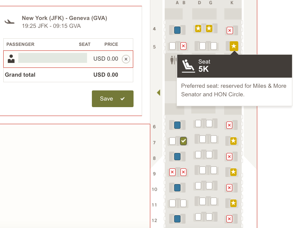293x228 pixels.
Task: Save the seat selection
Action: click(113, 99)
